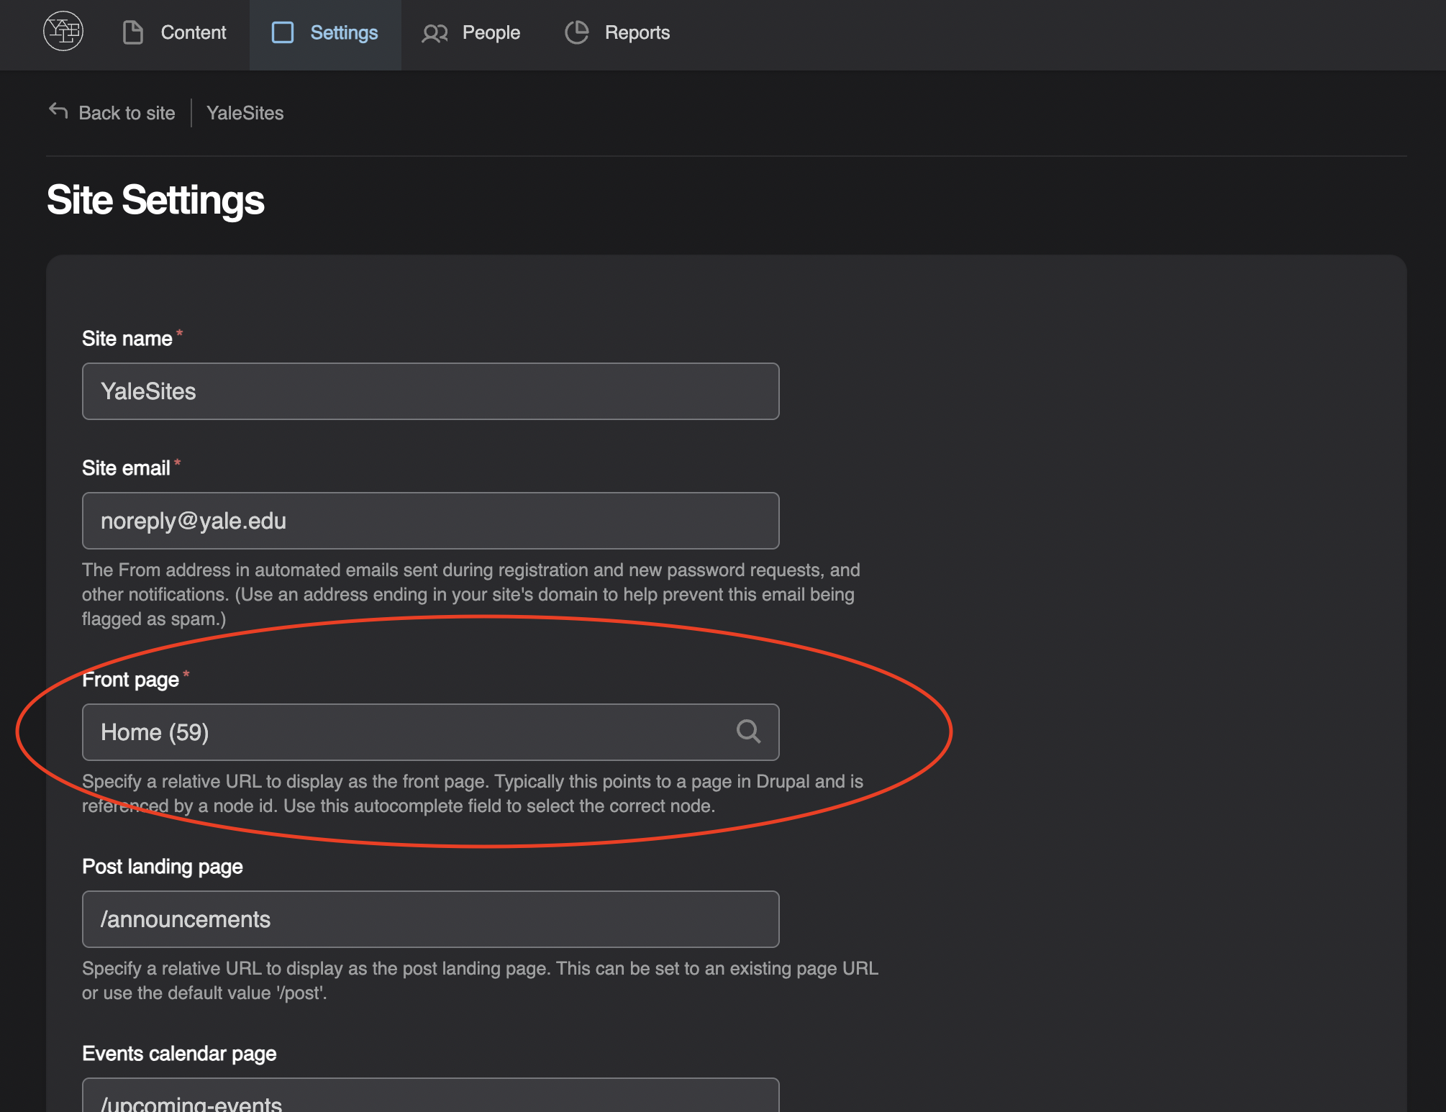The width and height of the screenshot is (1446, 1112).
Task: Click the back arrow icon
Action: click(58, 111)
